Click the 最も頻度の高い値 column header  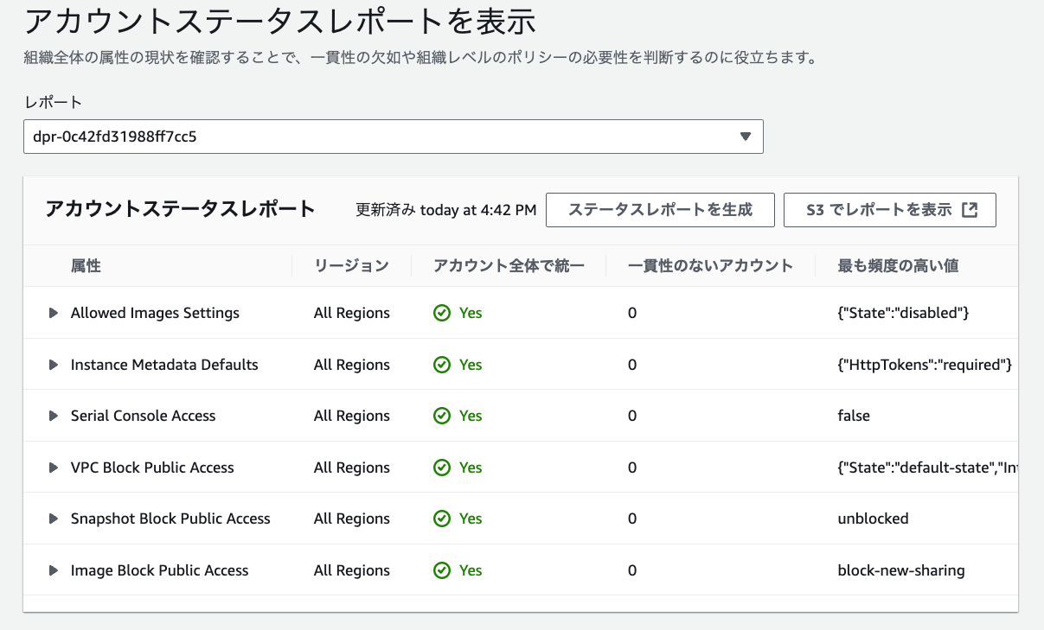898,266
